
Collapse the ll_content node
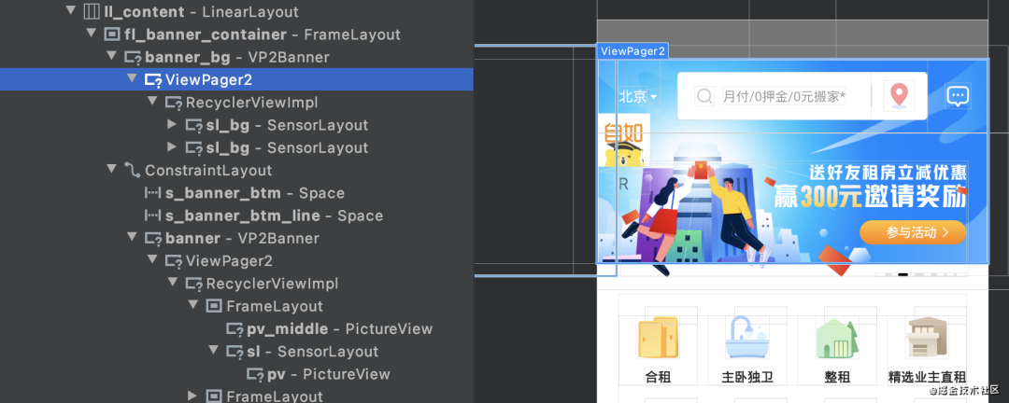(x=71, y=11)
